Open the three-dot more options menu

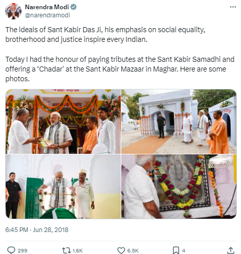coord(233,7)
